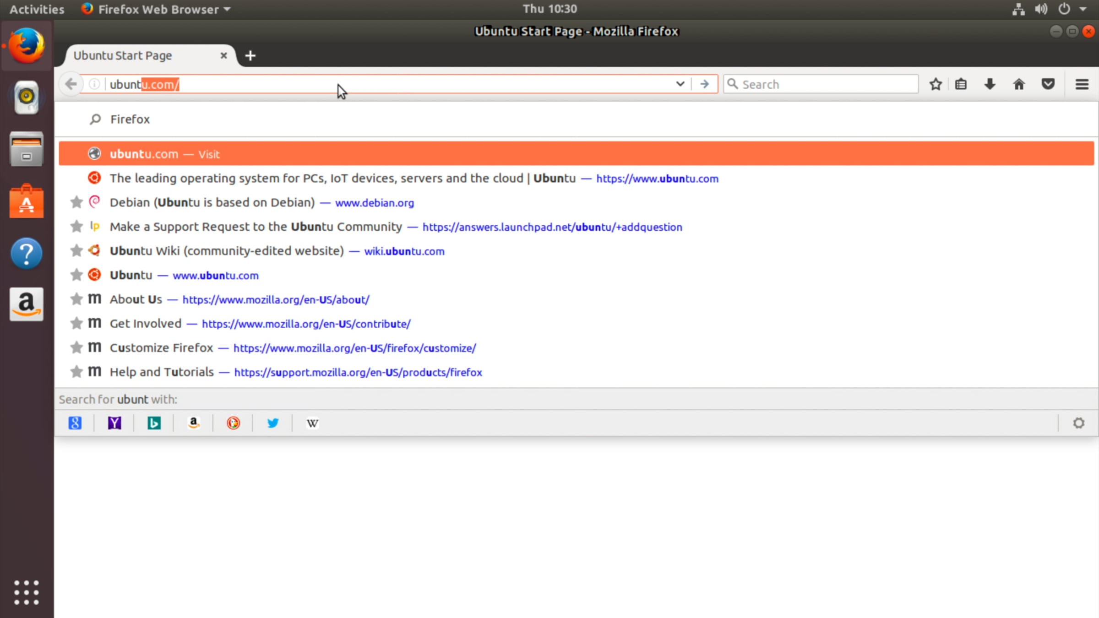
Task: Open Help from the dock
Action: (27, 253)
